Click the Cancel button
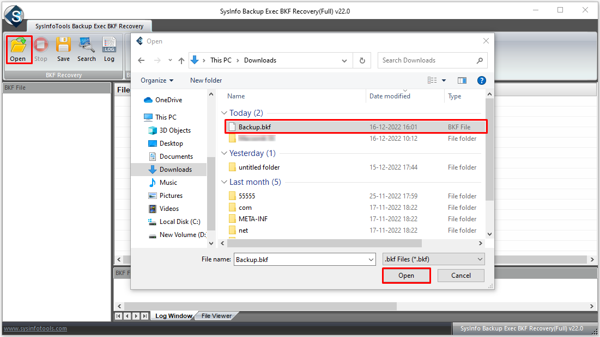Viewport: 600px width, 337px height. pos(460,276)
